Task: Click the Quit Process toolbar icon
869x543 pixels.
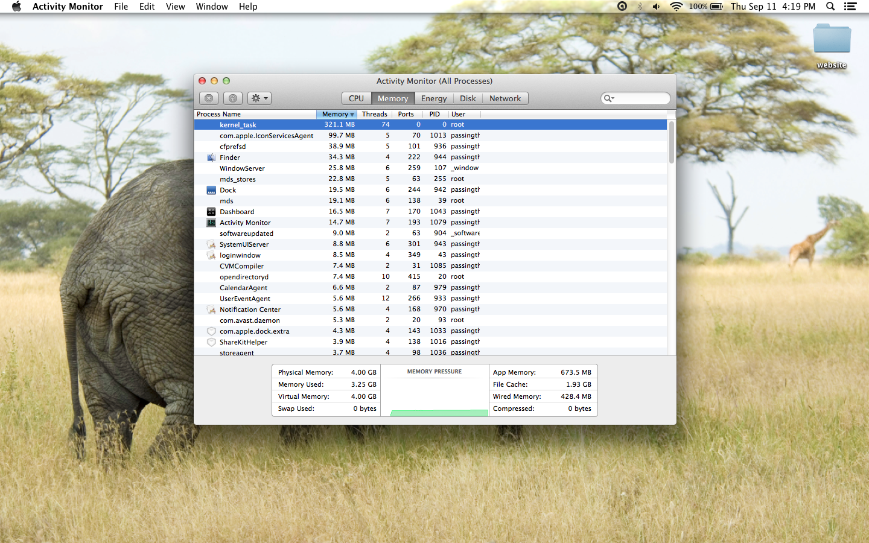Action: pos(209,98)
